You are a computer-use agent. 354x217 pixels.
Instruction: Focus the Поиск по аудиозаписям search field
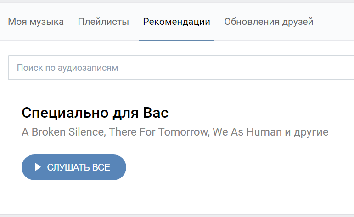[181, 68]
